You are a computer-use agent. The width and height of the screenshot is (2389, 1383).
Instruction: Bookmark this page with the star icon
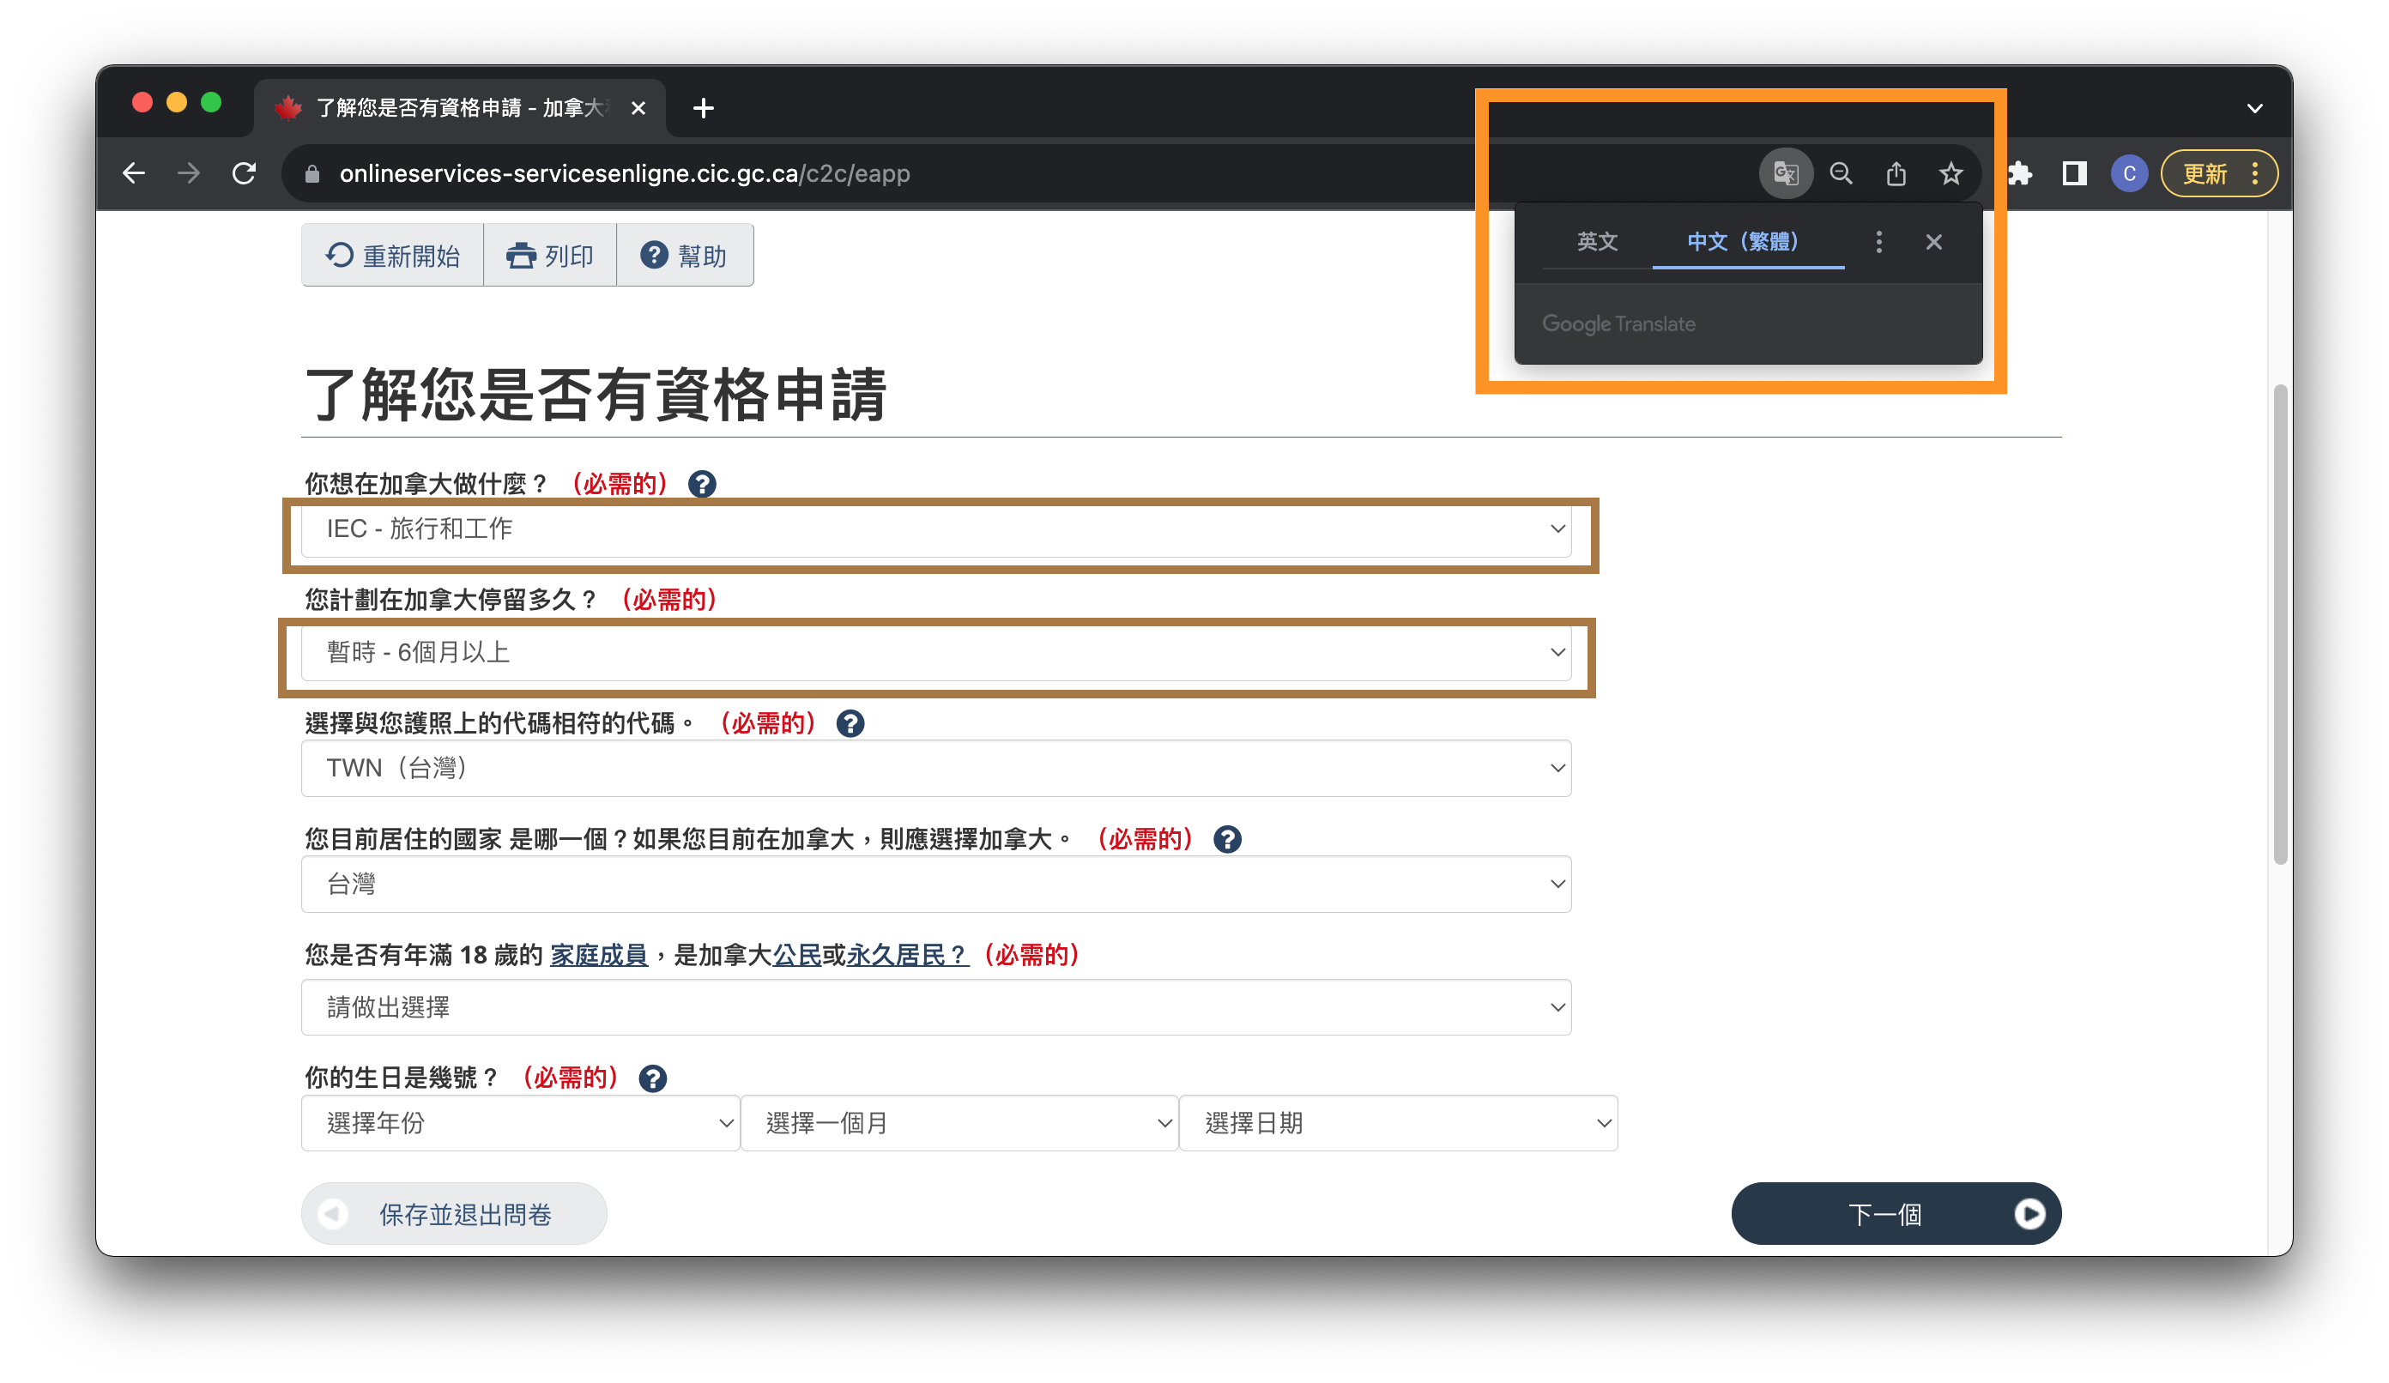1951,173
